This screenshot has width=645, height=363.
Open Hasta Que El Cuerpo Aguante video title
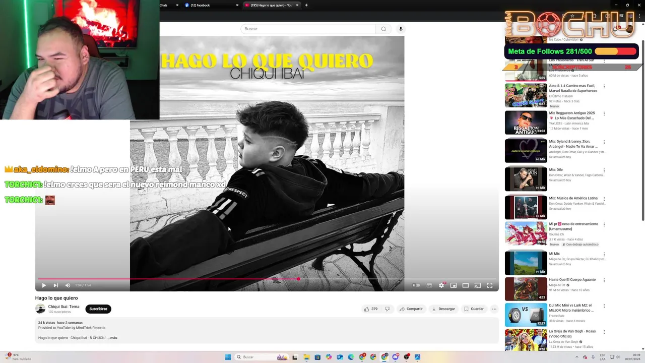[572, 279]
